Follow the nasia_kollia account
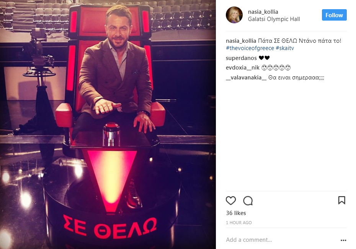Image resolution: width=356 pixels, height=249 pixels. click(334, 15)
